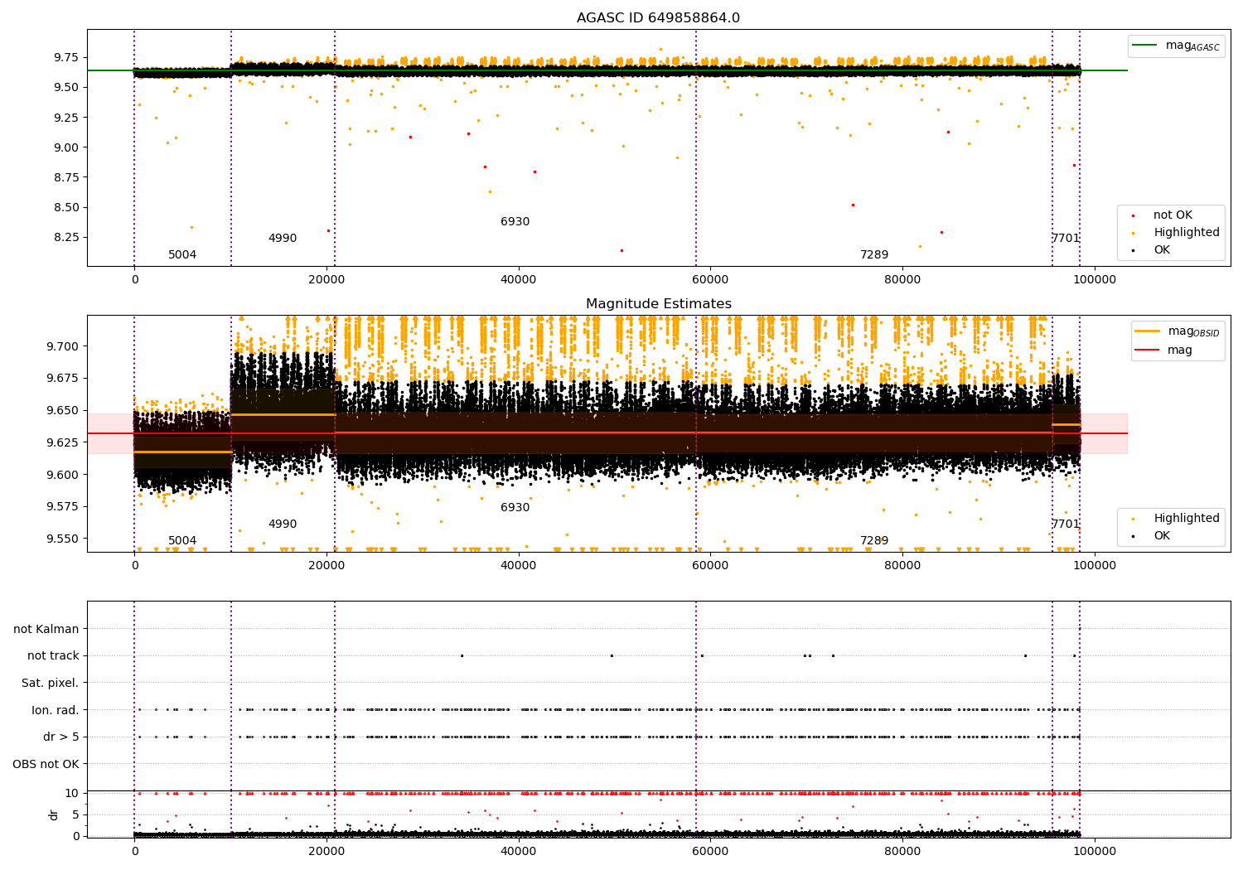Click the 8.75 y-axis tick label
This screenshot has height=870, width=1243.
point(65,177)
